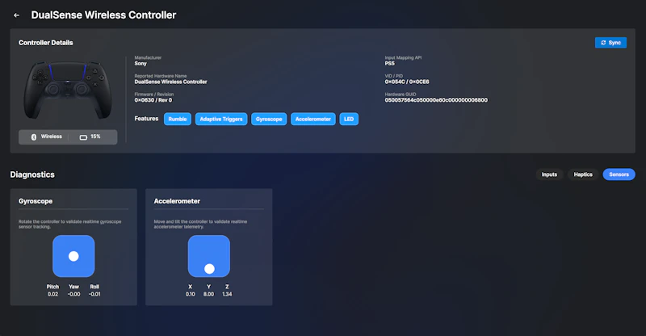Select the Rumble feature chip

(x=178, y=120)
